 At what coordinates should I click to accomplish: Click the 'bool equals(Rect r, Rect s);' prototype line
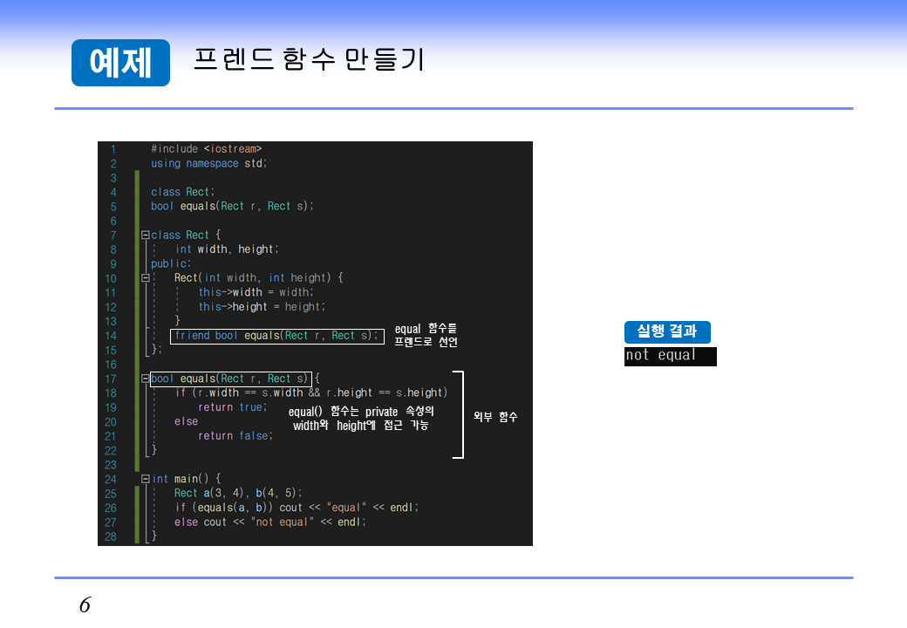[232, 206]
